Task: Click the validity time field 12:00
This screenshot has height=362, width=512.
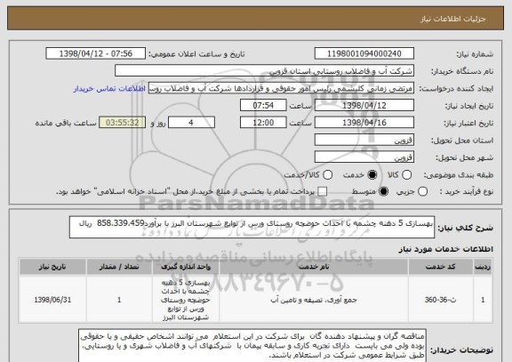Action: click(x=263, y=123)
